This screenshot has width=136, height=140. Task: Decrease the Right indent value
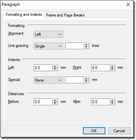[112, 69]
